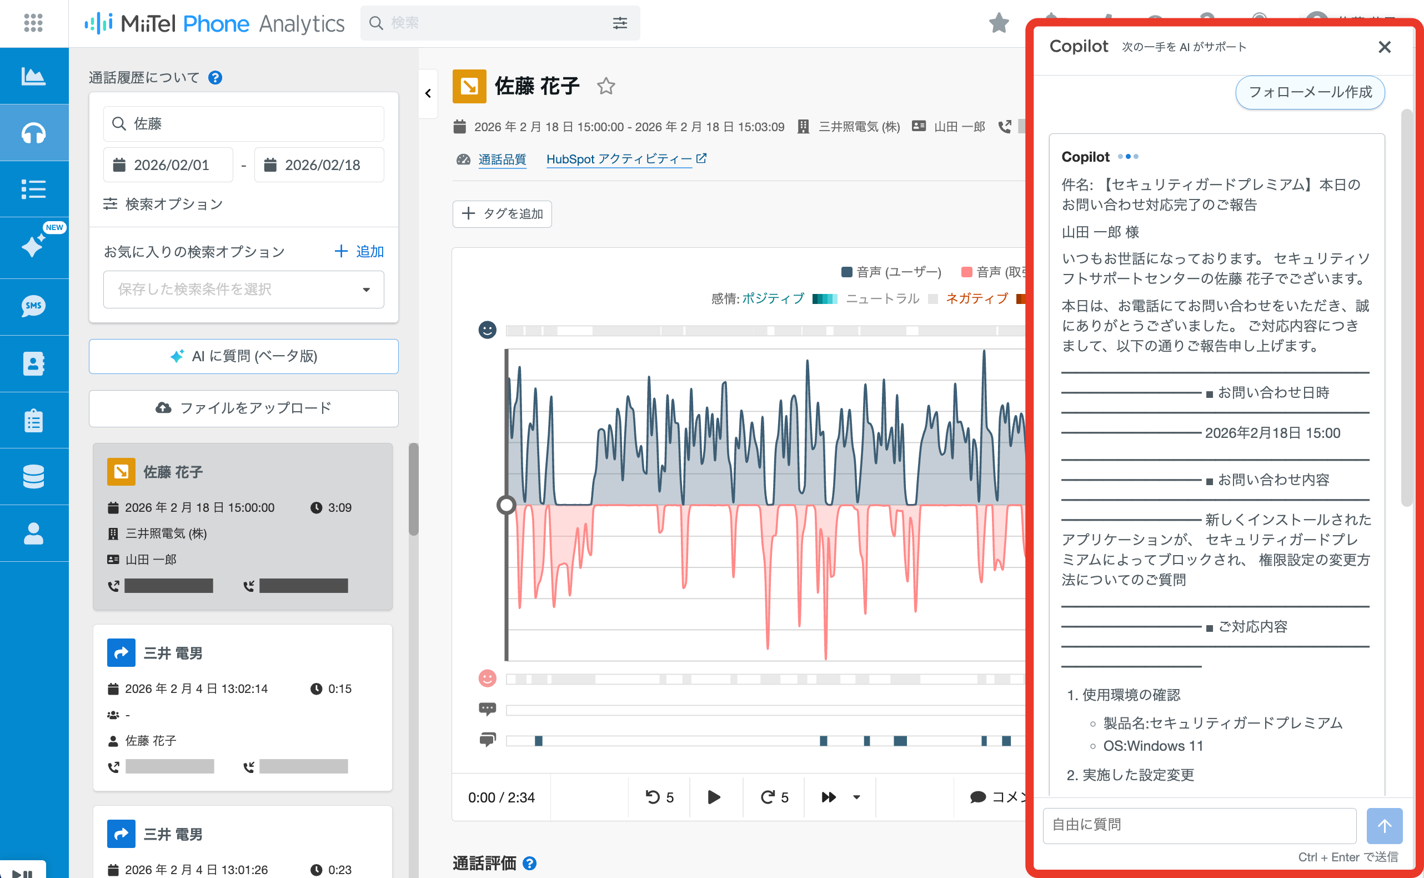Image resolution: width=1424 pixels, height=878 pixels.
Task: Open the NEW sparkle AI sidebar icon
Action: [x=34, y=246]
